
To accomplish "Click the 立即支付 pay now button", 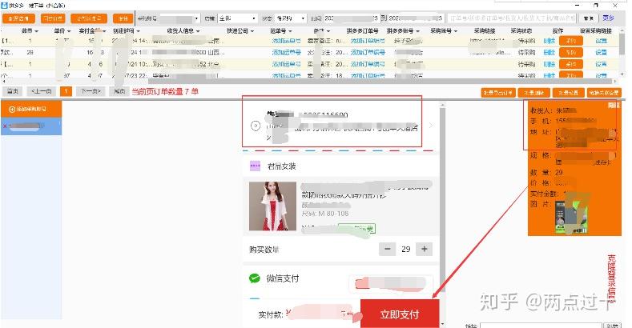I will pos(399,314).
